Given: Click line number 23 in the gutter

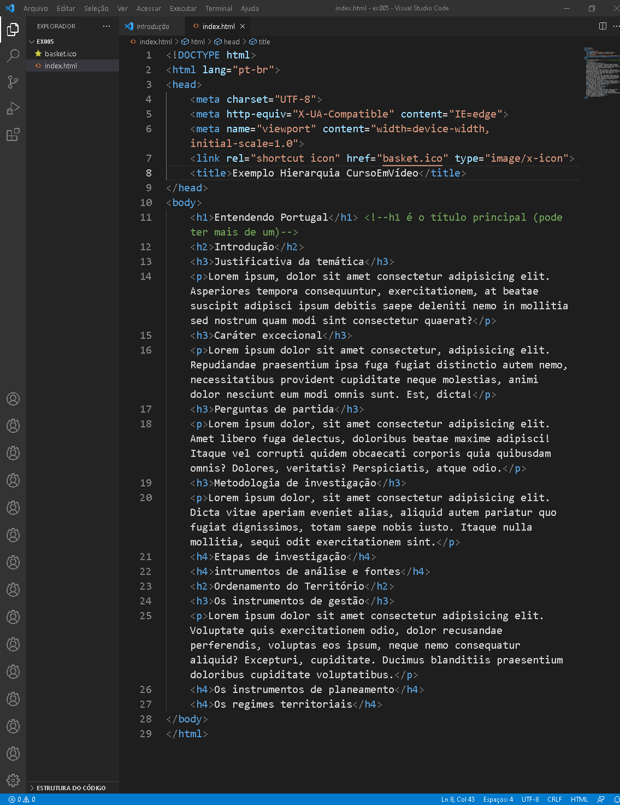Looking at the screenshot, I should click(x=146, y=586).
